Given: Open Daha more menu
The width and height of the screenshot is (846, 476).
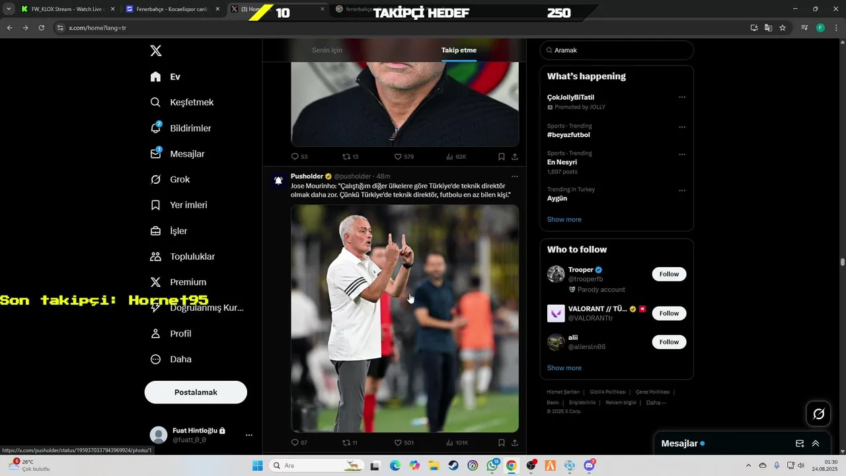Looking at the screenshot, I should (171, 360).
